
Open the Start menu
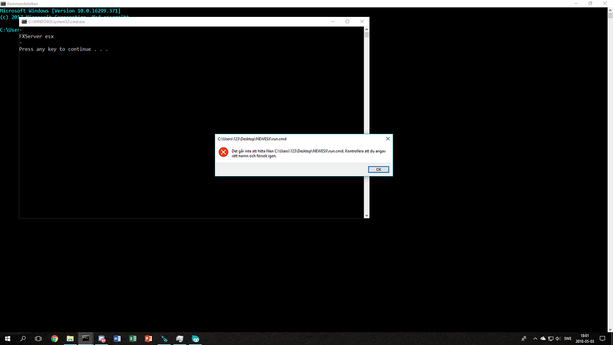click(x=8, y=338)
